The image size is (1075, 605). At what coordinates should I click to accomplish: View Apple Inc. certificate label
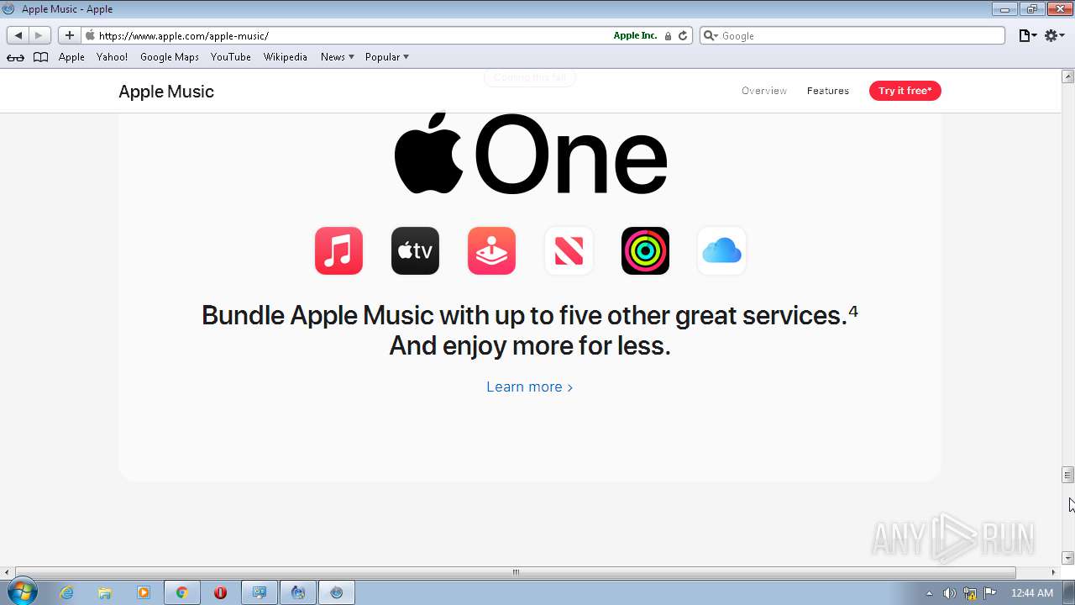click(635, 35)
